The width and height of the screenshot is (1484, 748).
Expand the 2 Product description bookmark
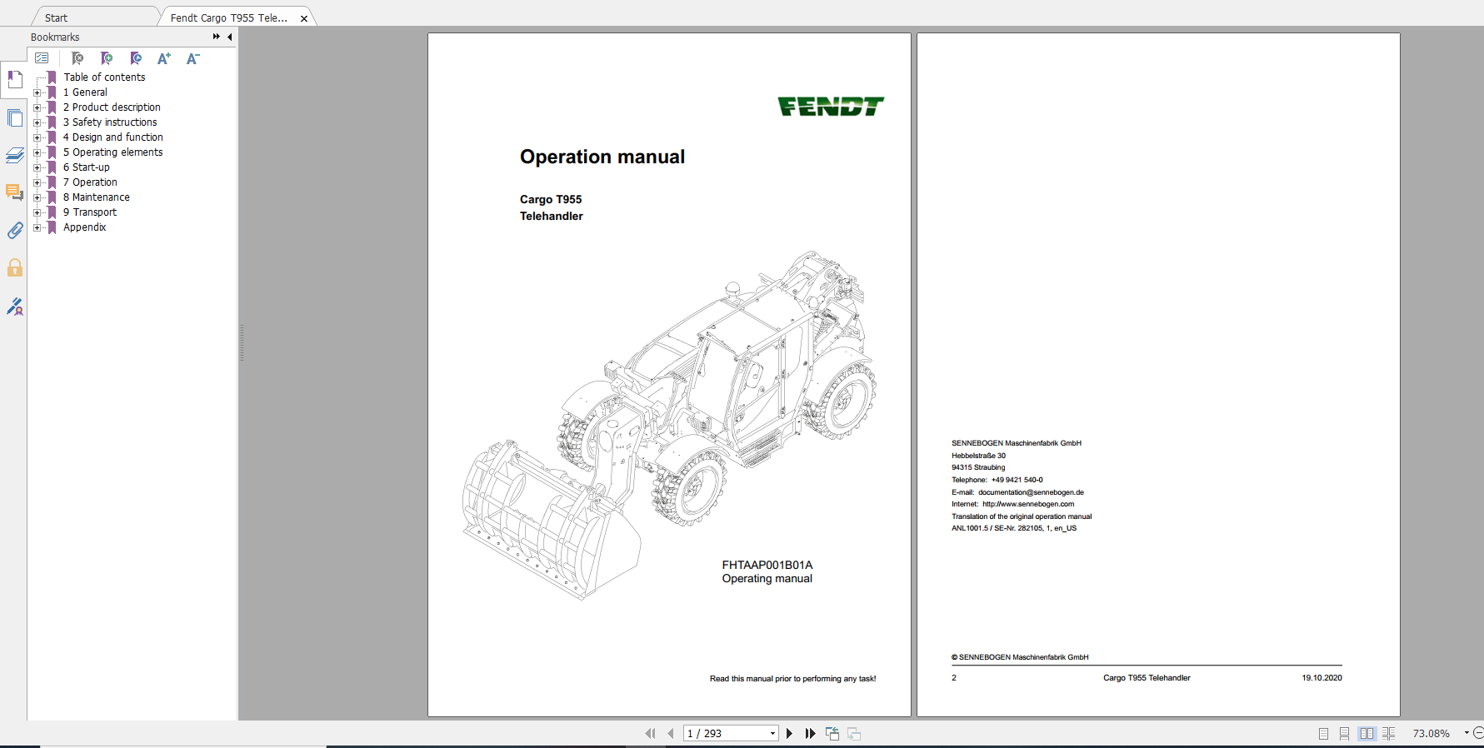(x=37, y=107)
